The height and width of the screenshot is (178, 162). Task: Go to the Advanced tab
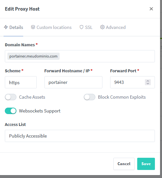click(113, 27)
